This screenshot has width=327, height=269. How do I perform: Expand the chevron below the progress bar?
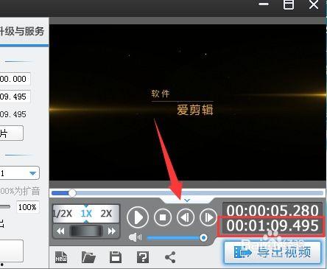point(187,200)
